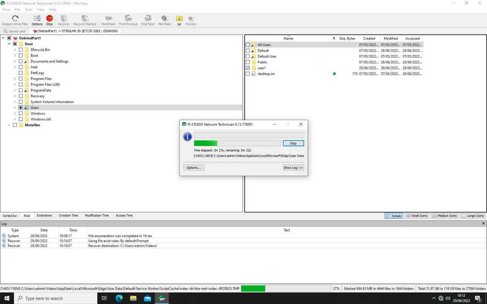
Task: Open Microsoft Edge from the taskbar
Action: (119, 298)
